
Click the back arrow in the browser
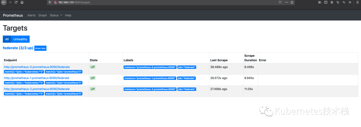pyautogui.click(x=4, y=2)
